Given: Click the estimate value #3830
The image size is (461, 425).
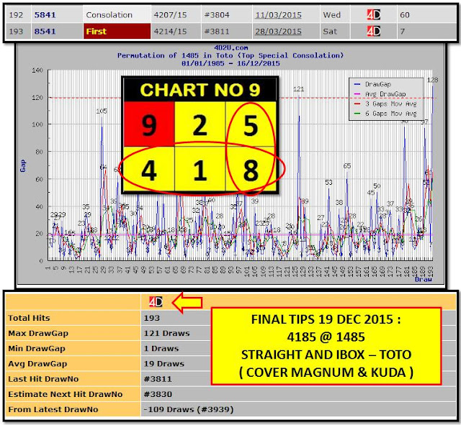Looking at the screenshot, I should point(158,394).
